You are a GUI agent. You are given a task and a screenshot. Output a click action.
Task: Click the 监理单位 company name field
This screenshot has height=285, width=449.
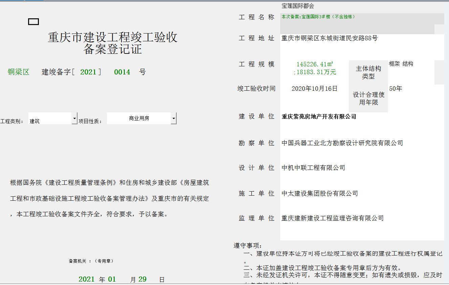pos(333,218)
